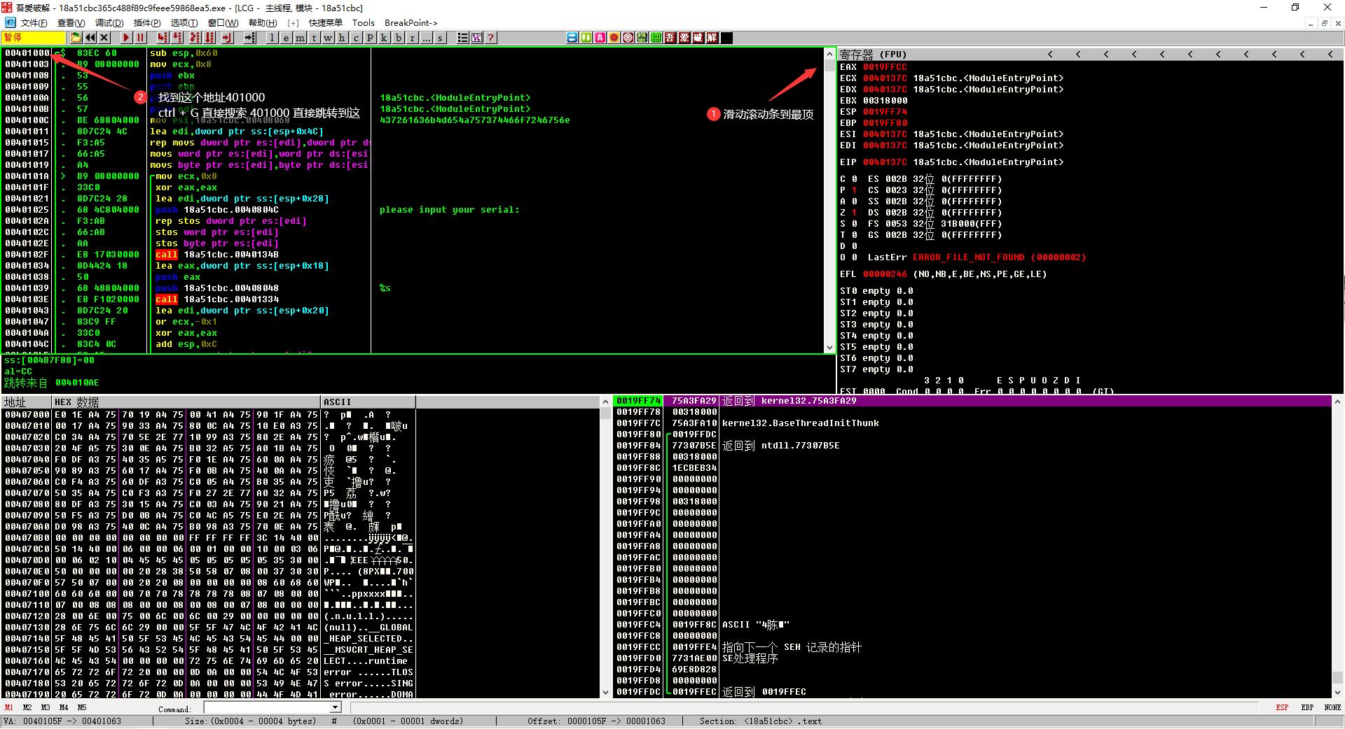Open Handles window with 'h' button
The width and height of the screenshot is (1345, 729).
coord(343,38)
